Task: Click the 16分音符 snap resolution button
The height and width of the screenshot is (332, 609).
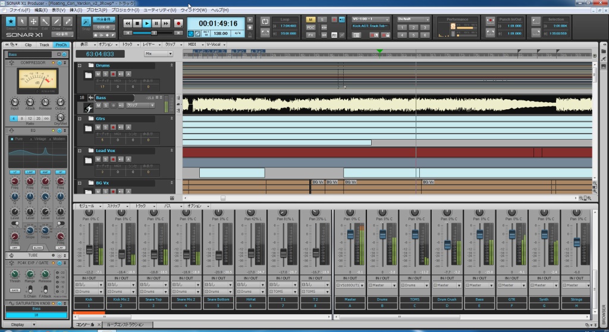Action: [103, 20]
